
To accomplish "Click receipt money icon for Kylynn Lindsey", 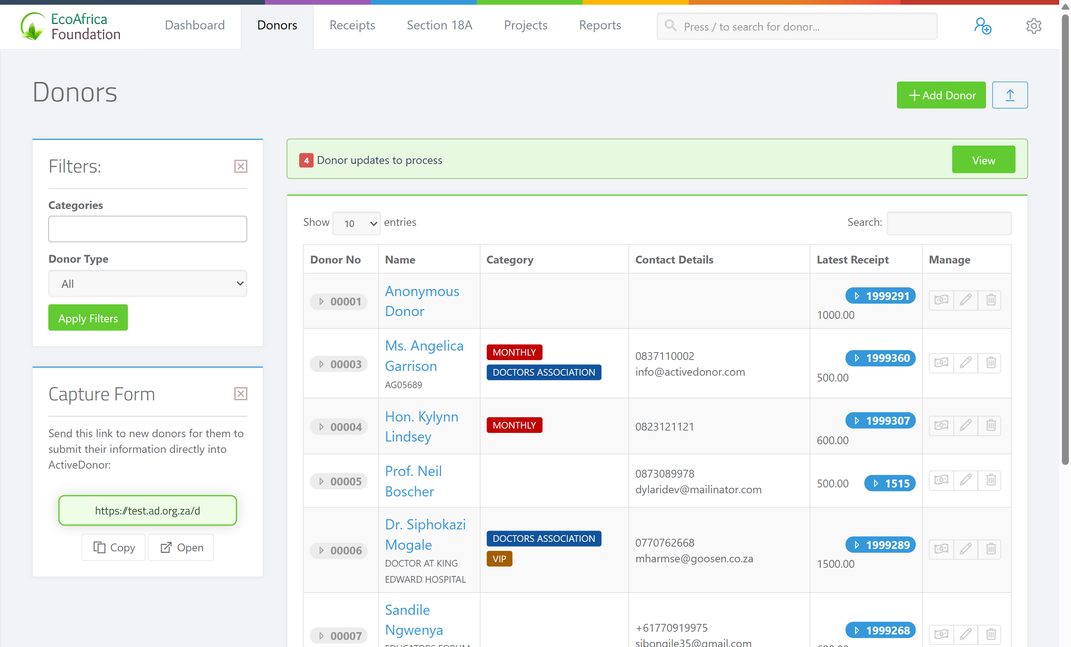I will tap(941, 425).
